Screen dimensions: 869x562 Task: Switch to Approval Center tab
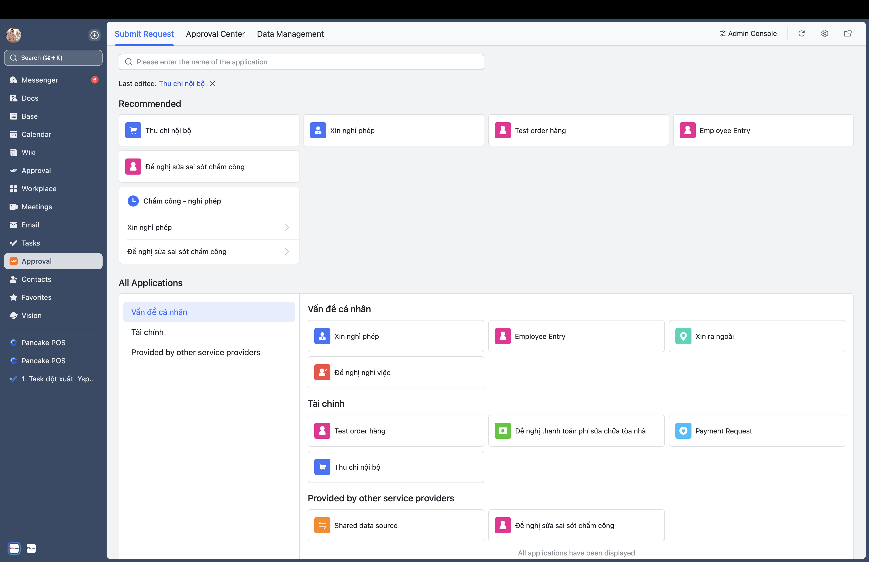[x=215, y=33]
